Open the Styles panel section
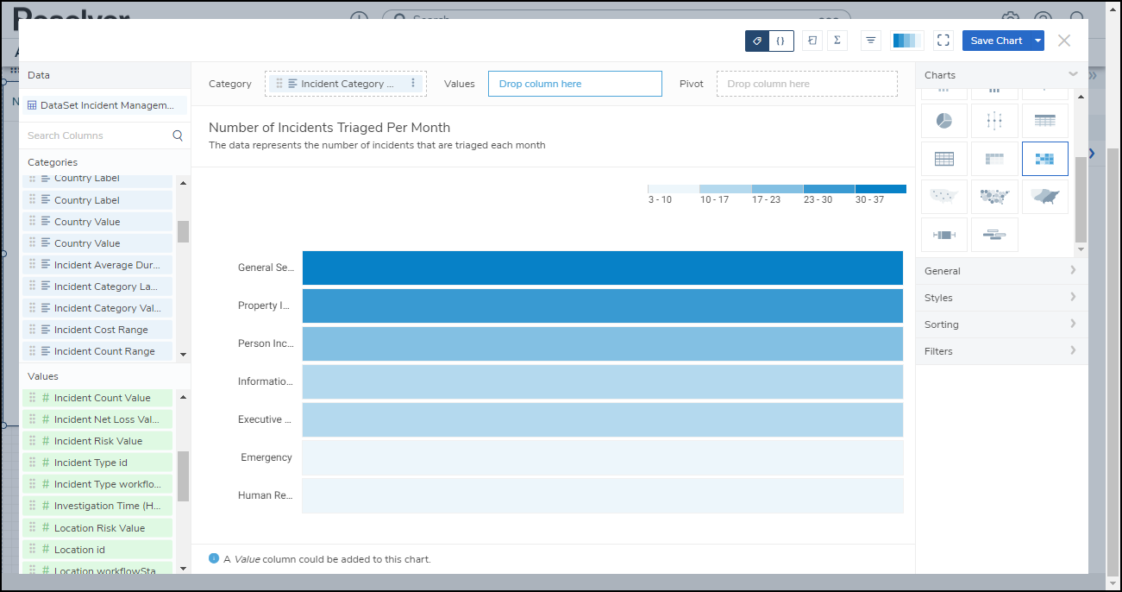1122x592 pixels. (1000, 298)
